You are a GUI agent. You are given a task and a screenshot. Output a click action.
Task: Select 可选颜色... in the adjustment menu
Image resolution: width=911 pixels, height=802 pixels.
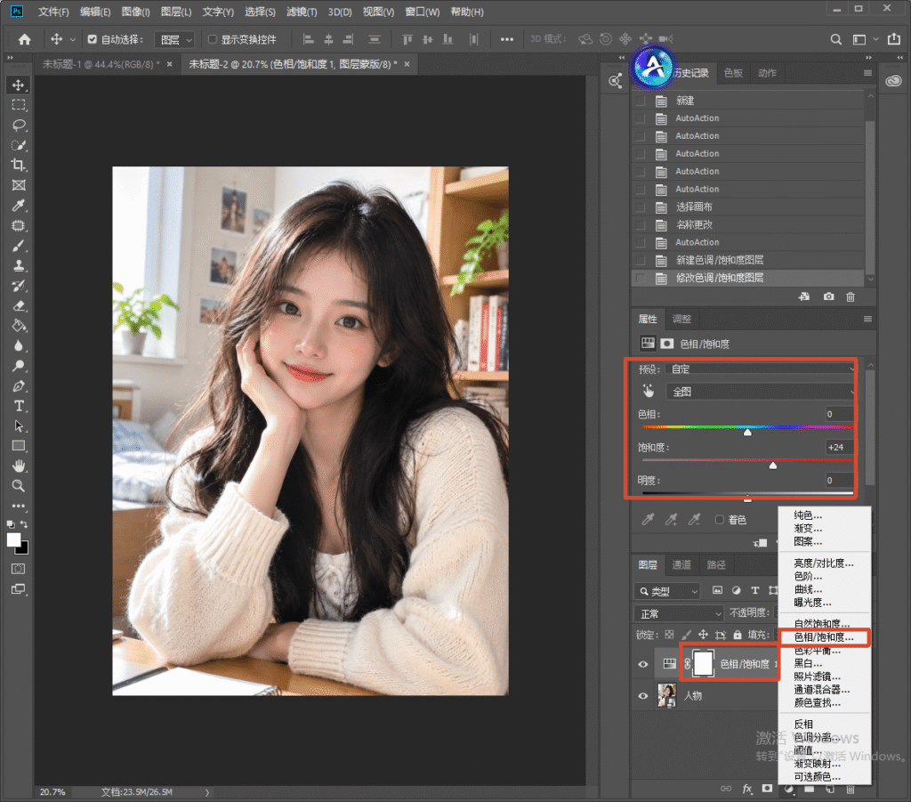click(817, 777)
